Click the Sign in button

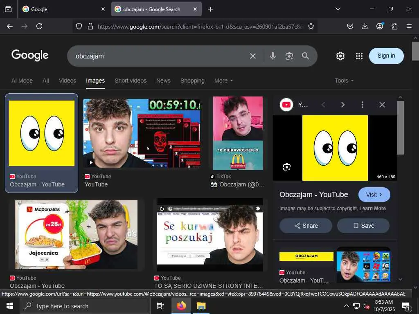[386, 56]
